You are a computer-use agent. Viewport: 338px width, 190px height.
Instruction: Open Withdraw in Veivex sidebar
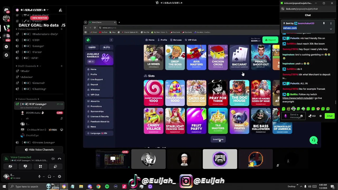pos(95,89)
